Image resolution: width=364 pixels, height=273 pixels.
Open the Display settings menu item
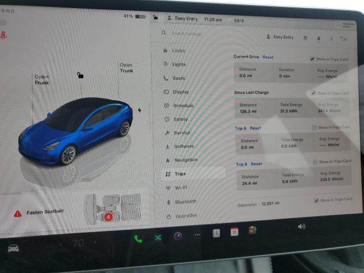181,92
